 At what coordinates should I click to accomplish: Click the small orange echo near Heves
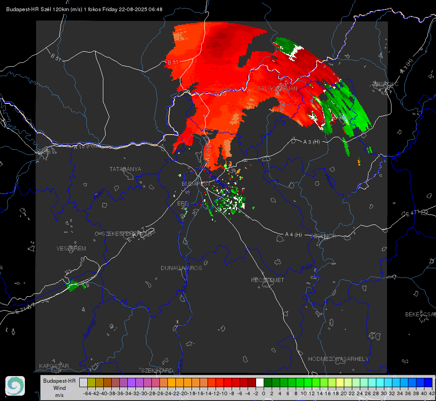click(359, 162)
